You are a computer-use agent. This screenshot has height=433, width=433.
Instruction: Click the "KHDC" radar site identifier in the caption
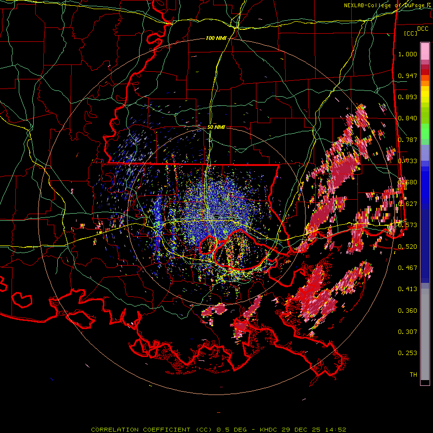[269, 430]
